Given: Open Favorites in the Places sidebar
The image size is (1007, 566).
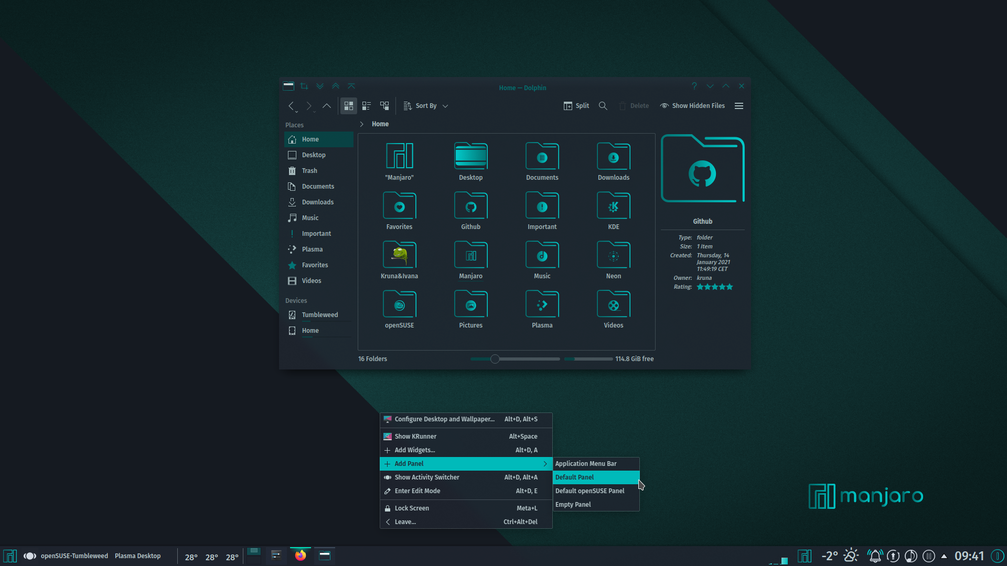Looking at the screenshot, I should [x=319, y=265].
